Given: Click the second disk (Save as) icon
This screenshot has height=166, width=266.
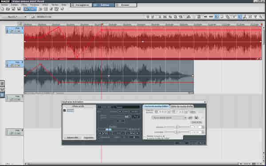Looking at the screenshot, I should pos(19,9).
